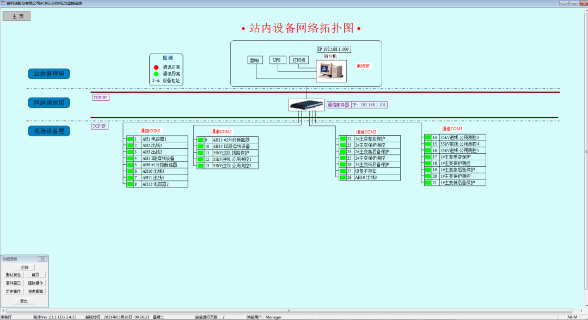Click the 打印机 printer icon

[x=298, y=59]
